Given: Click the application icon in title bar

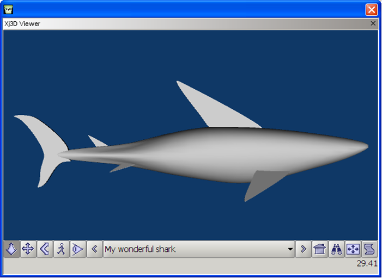Looking at the screenshot, I should coord(9,9).
